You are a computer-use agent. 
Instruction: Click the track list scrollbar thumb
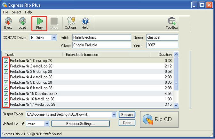pyautogui.click(x=176, y=74)
